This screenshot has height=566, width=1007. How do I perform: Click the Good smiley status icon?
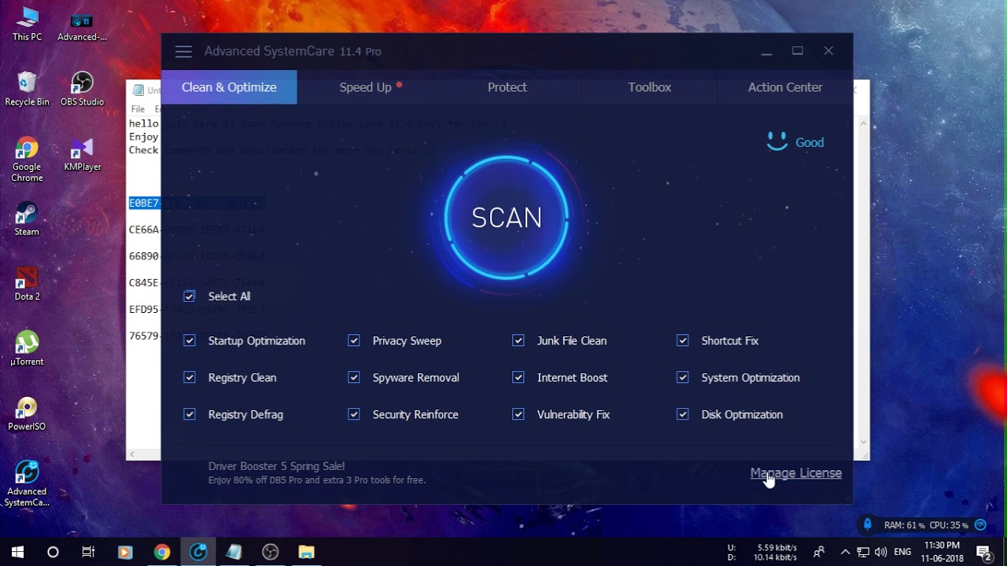click(x=777, y=142)
